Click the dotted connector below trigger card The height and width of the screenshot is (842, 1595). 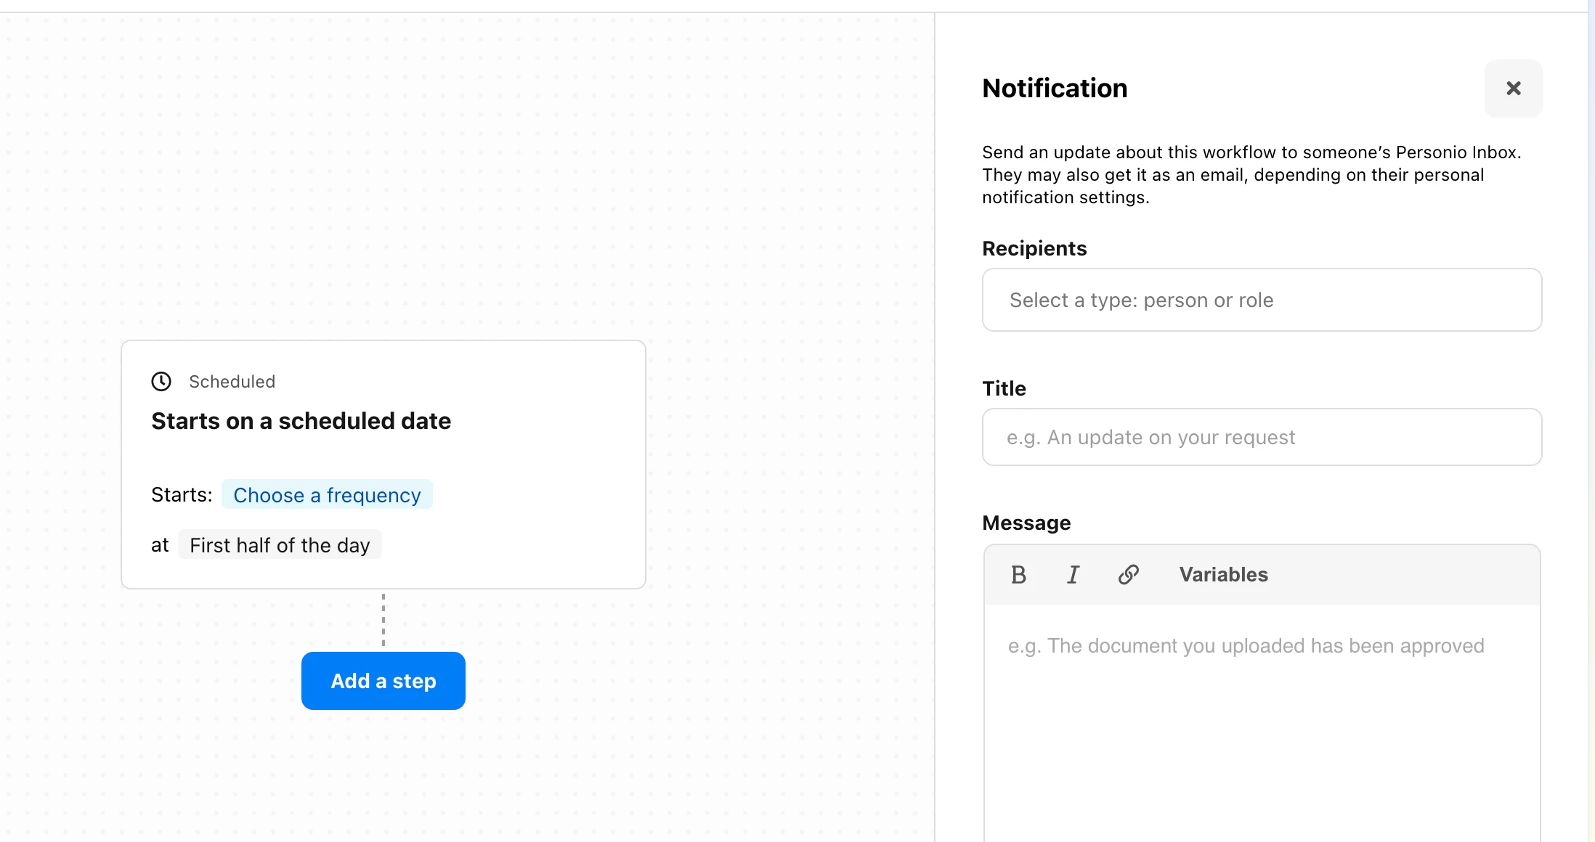coord(383,620)
